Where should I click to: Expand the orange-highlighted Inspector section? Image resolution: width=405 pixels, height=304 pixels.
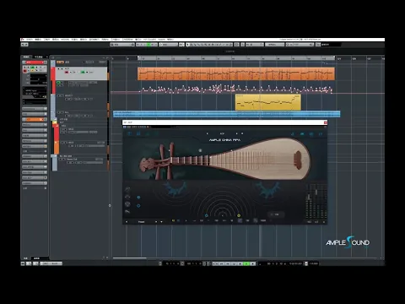coord(35,119)
